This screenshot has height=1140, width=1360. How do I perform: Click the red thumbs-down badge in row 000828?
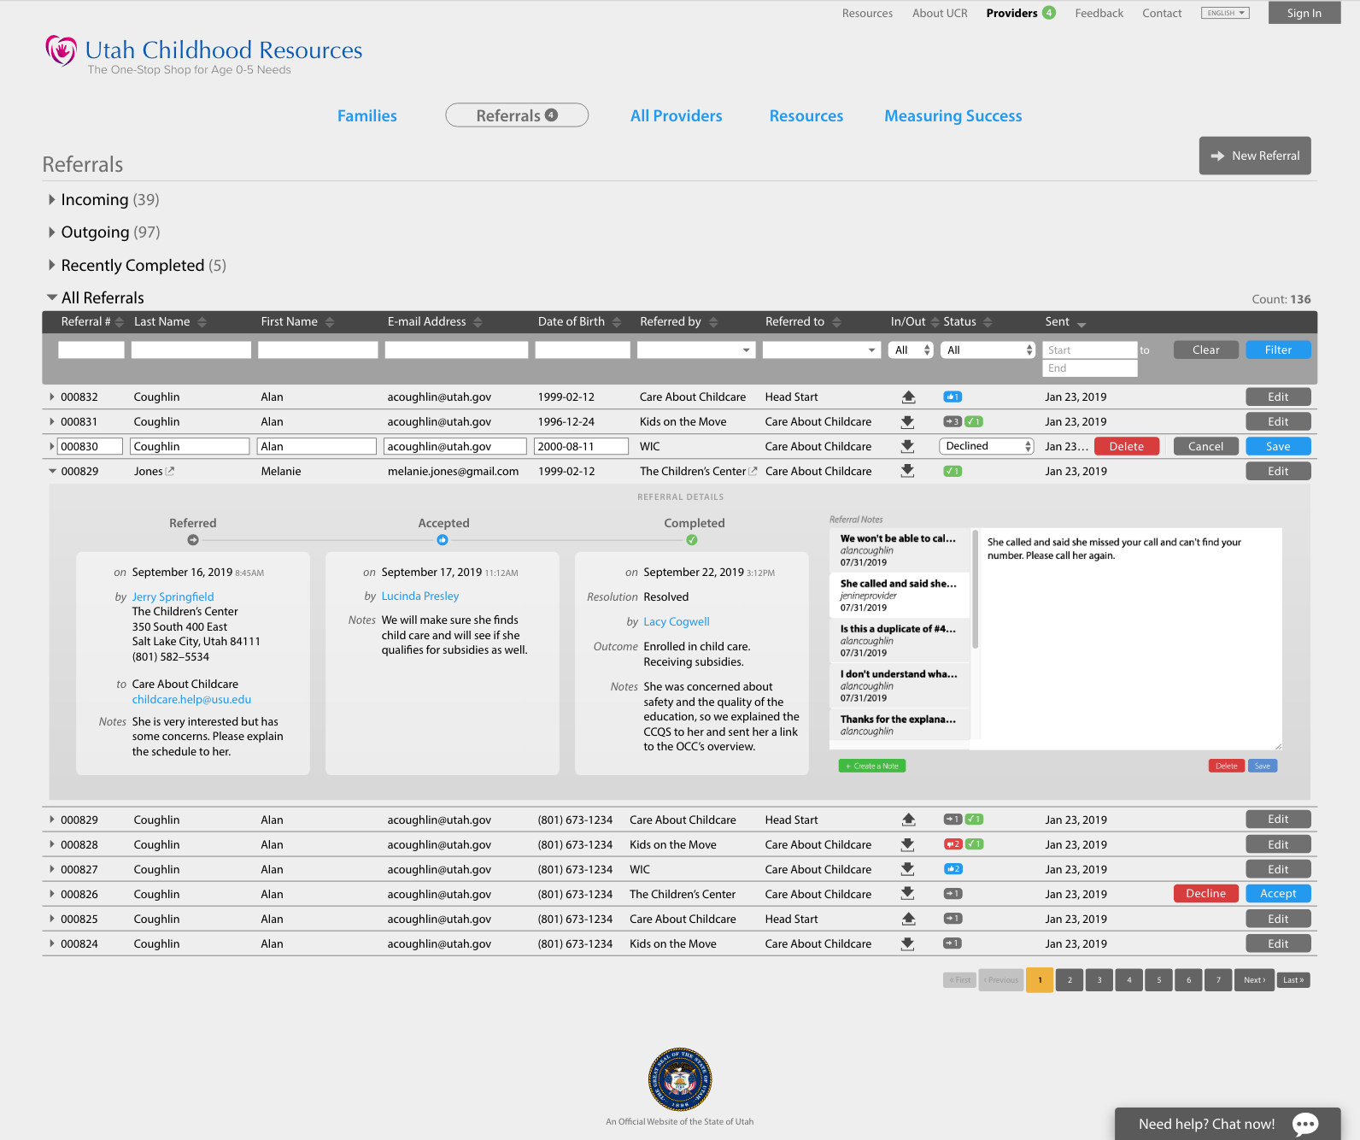point(953,844)
